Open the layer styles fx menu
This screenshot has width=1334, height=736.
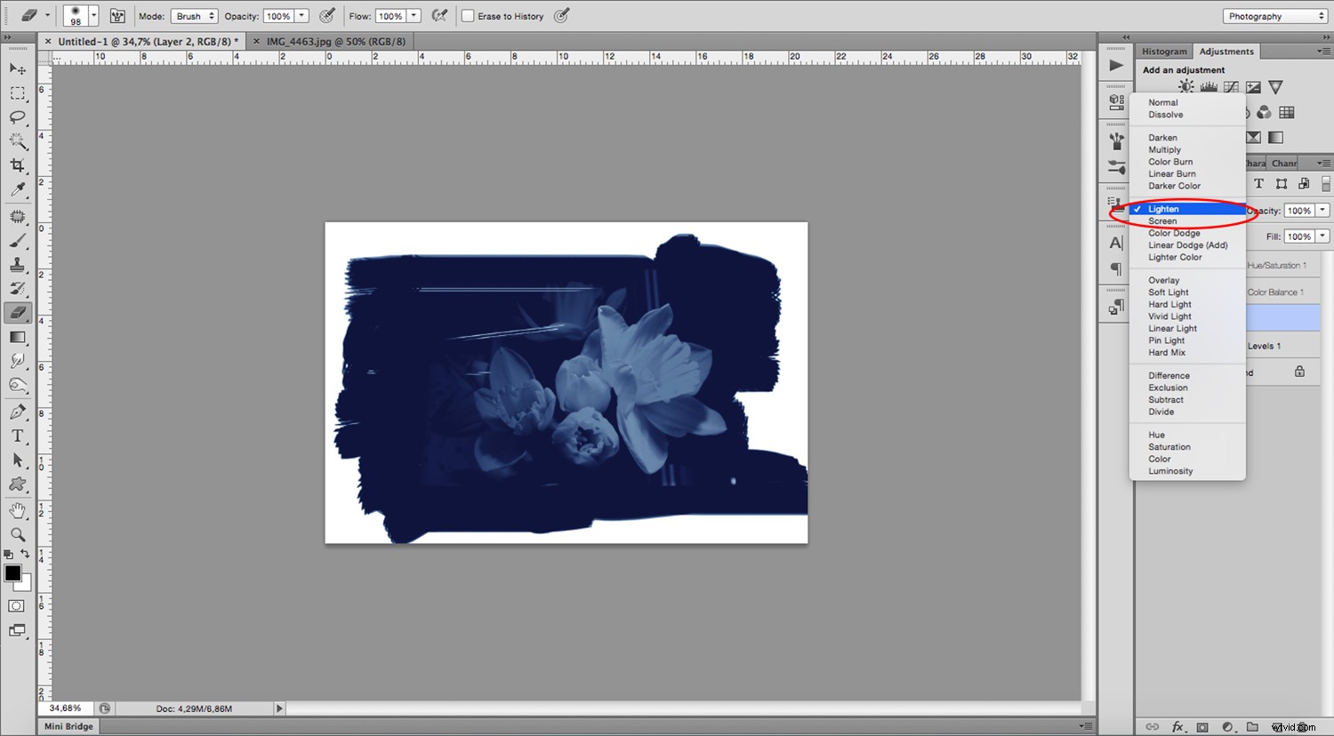pos(1178,726)
